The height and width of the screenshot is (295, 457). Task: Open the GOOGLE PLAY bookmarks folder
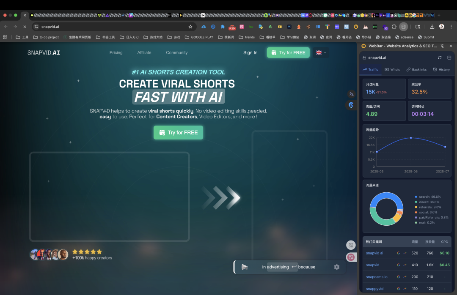199,37
